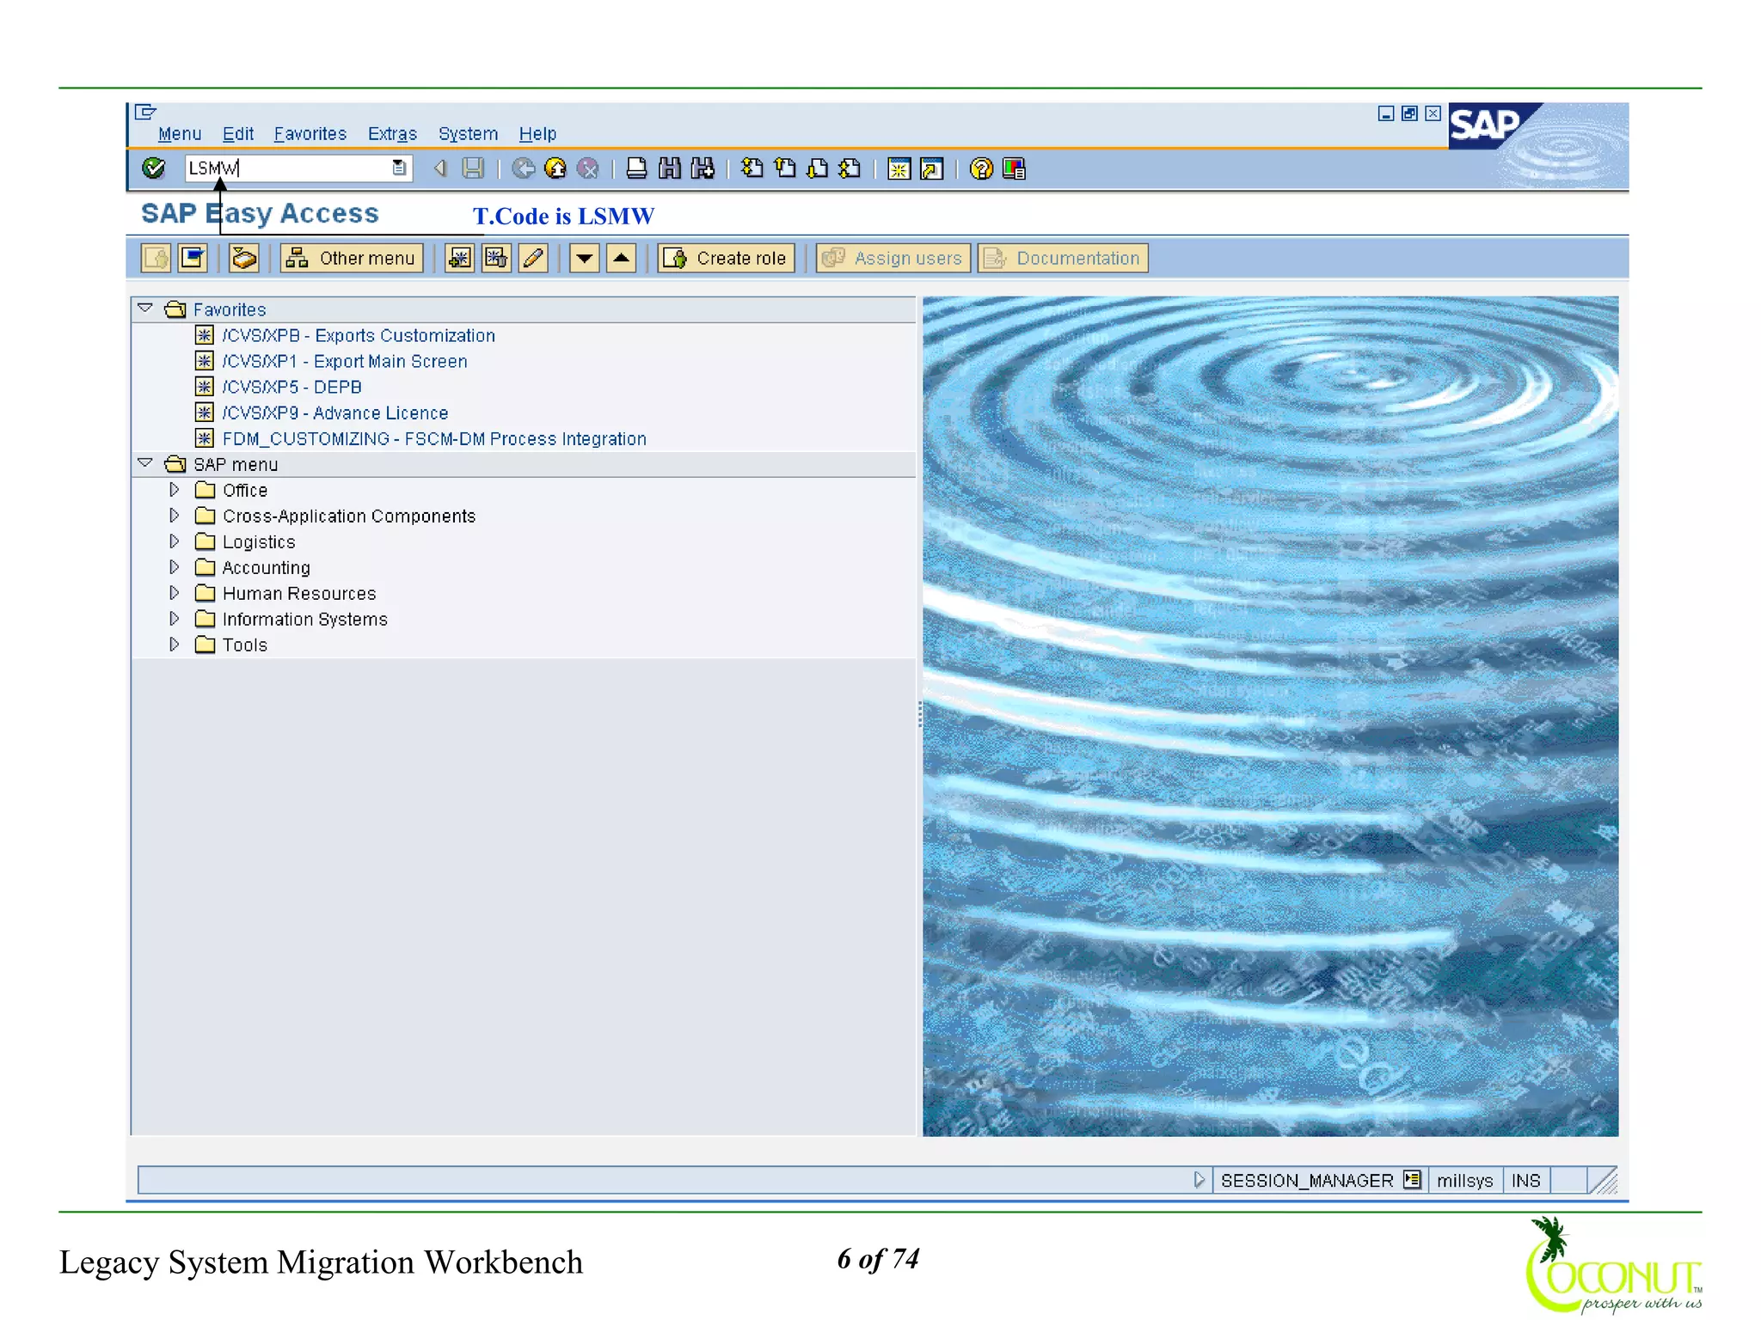Click the status bar system info icon
The image size is (1761, 1320).
click(1412, 1180)
